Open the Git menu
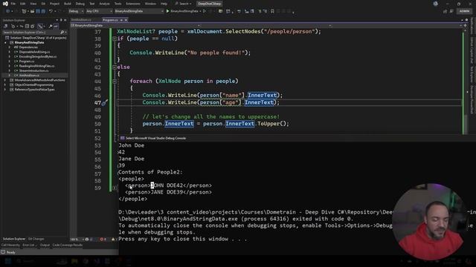Image resolution: width=476 pixels, height=267 pixels. coord(43,4)
